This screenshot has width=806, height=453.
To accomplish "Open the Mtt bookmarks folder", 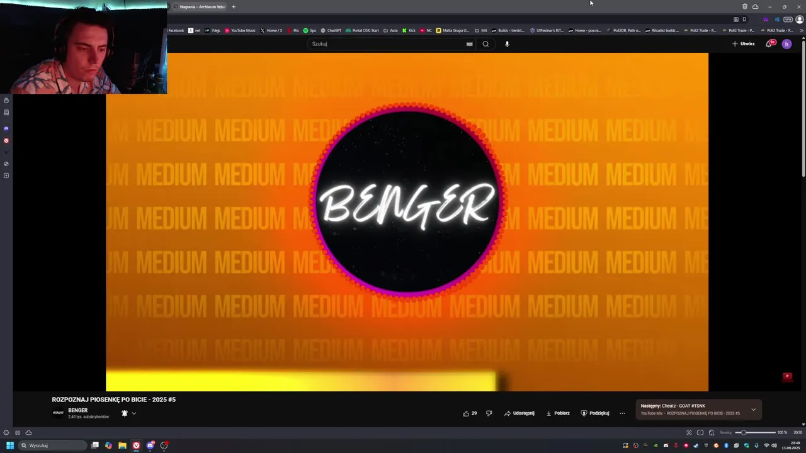I will 481,30.
